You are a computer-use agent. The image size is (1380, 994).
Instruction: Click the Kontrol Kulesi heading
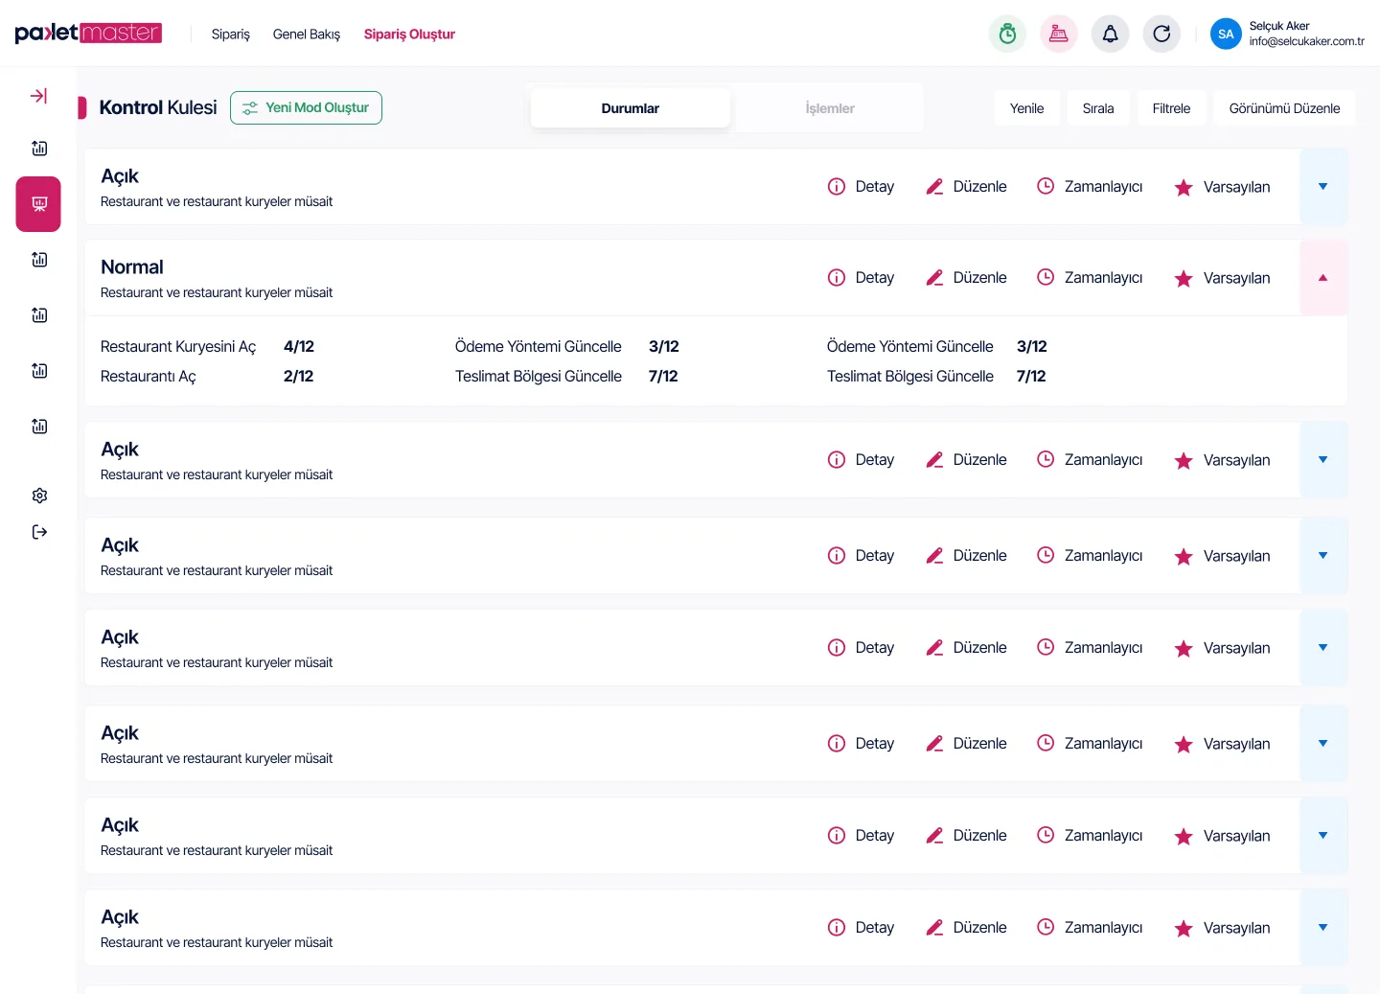158,107
